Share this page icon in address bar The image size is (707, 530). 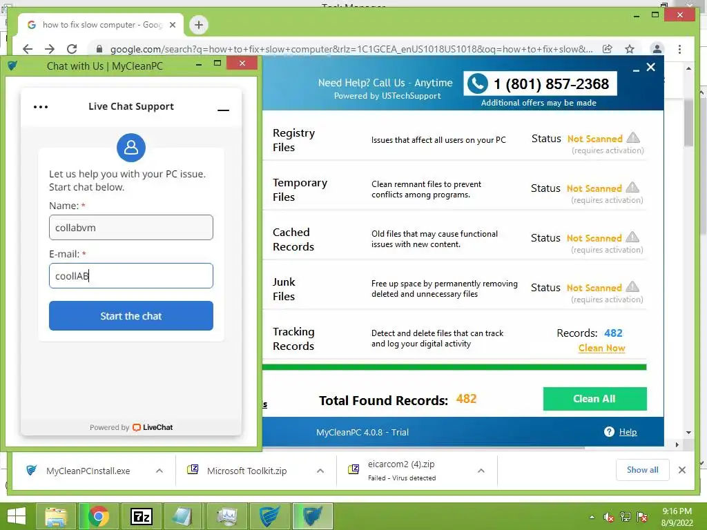click(608, 49)
